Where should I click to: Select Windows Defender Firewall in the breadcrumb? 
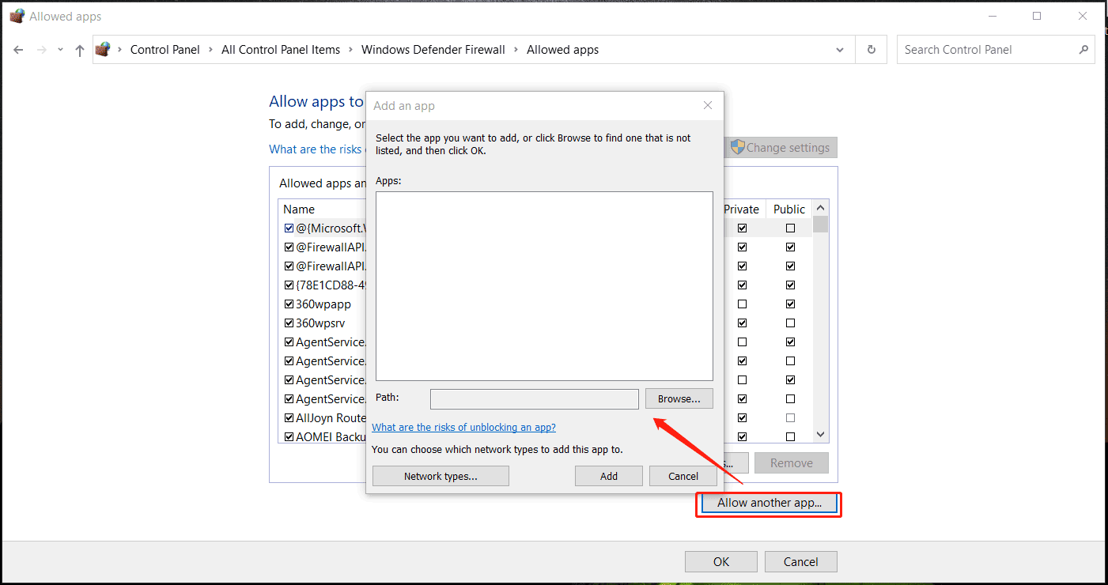pos(433,49)
